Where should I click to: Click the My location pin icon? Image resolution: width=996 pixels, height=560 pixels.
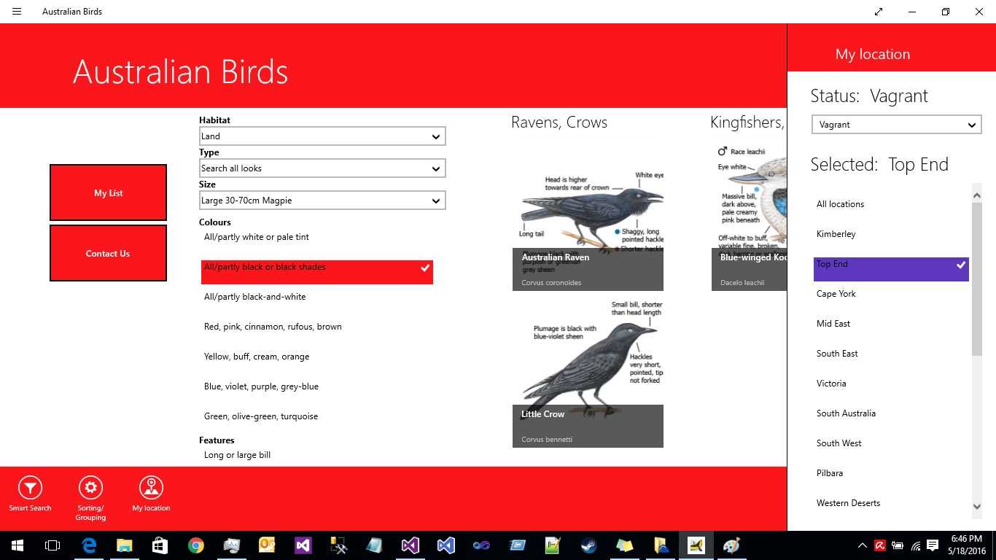click(151, 488)
